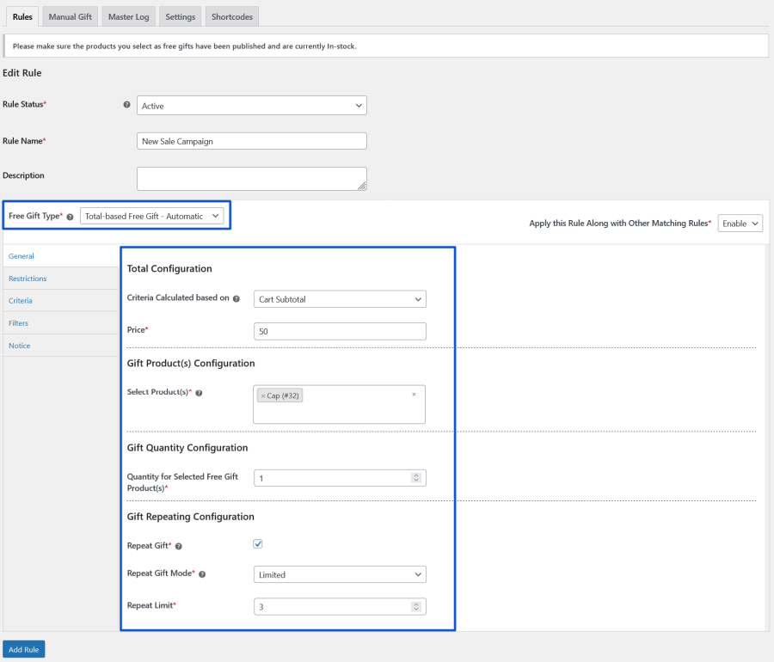Open the Restrictions section link
The image size is (774, 662).
click(x=28, y=279)
